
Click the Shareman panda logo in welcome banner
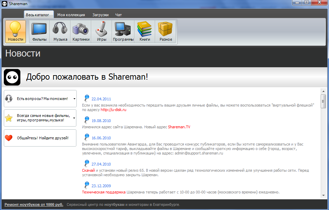(12, 77)
